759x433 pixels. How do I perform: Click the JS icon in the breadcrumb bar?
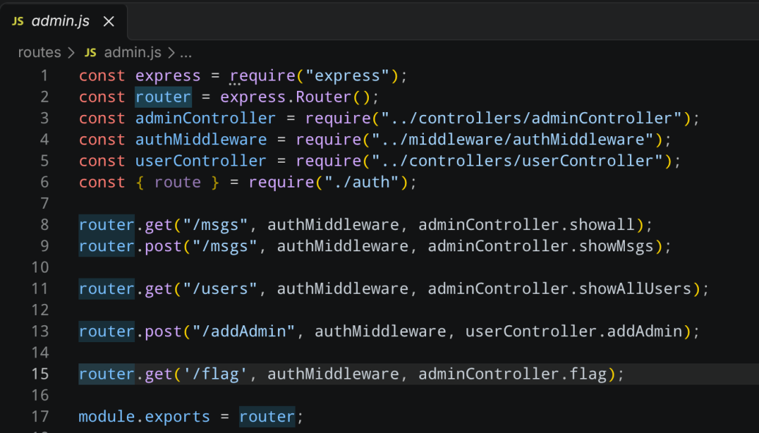click(90, 52)
